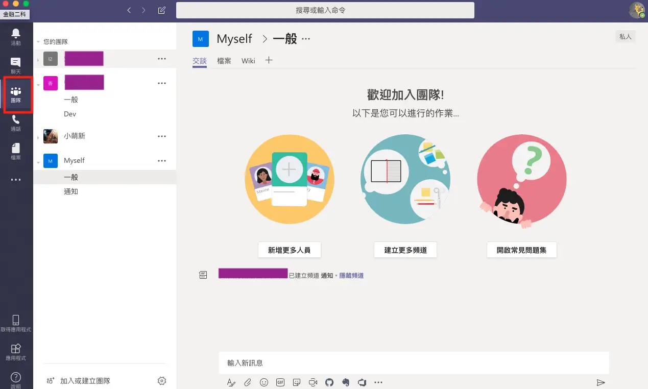Start a video meeting with camera icon
Screen dimensions: 648x389
coord(313,382)
